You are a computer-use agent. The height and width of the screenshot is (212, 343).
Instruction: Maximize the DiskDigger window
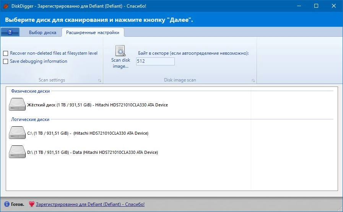316,6
